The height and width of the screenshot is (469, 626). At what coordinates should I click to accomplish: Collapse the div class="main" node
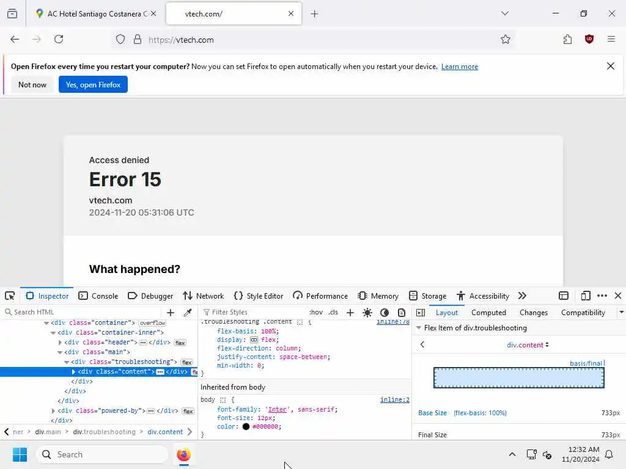tap(60, 352)
